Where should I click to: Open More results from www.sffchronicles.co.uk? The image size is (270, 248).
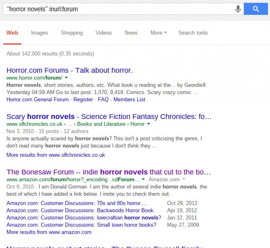coord(56,155)
